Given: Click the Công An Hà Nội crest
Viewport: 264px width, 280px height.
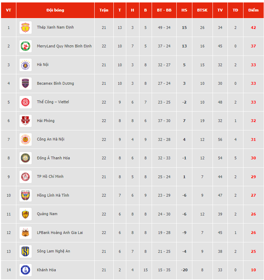Looking at the screenshot, I should click(x=25, y=139).
